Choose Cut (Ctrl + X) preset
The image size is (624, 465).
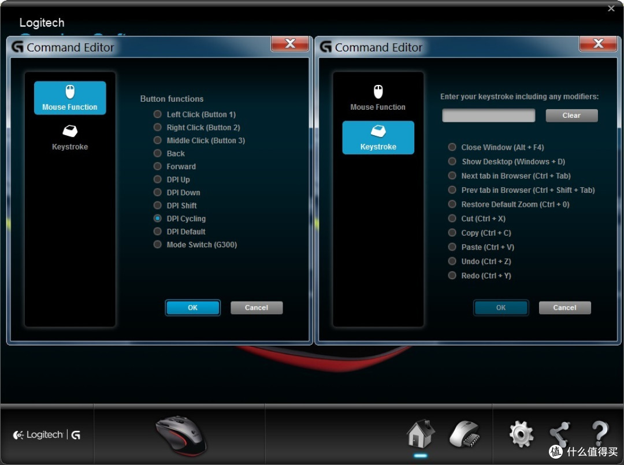pos(452,218)
